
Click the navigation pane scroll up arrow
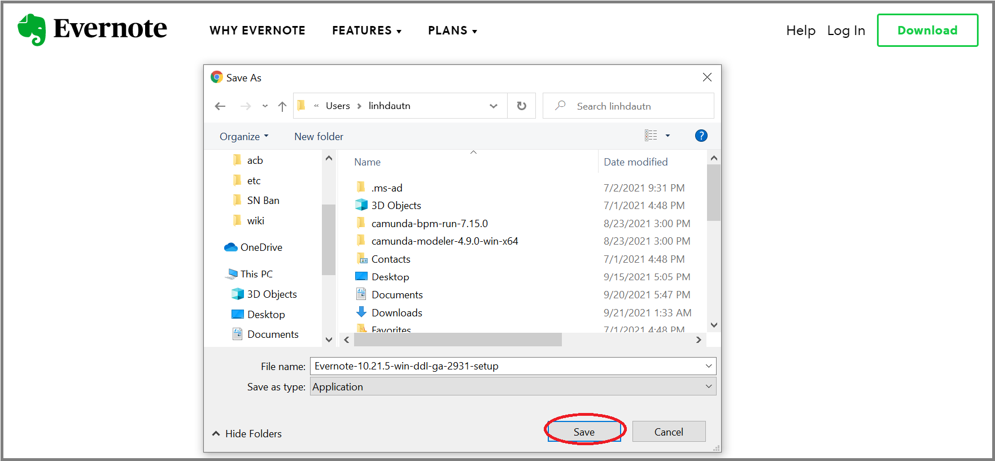[x=329, y=158]
